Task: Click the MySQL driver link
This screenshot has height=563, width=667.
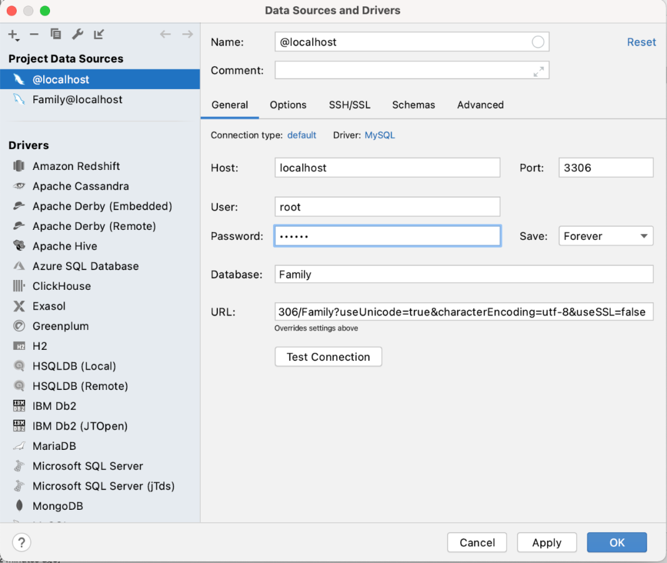Action: tap(380, 135)
